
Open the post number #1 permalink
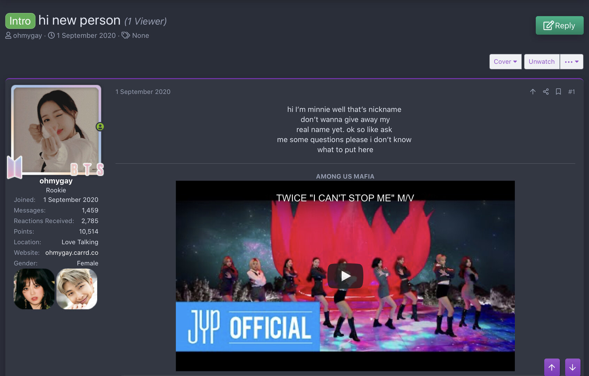point(572,92)
